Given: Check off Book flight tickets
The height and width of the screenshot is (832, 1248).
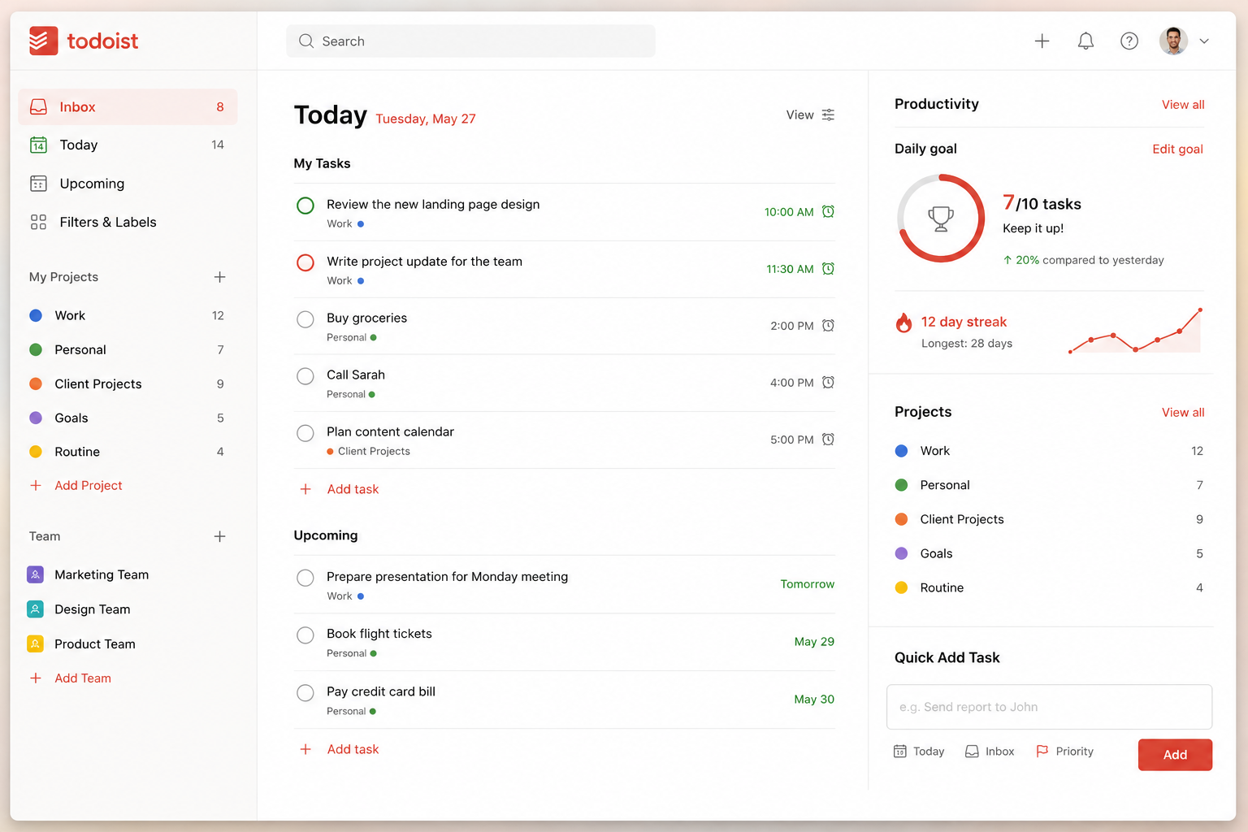Looking at the screenshot, I should 305,635.
